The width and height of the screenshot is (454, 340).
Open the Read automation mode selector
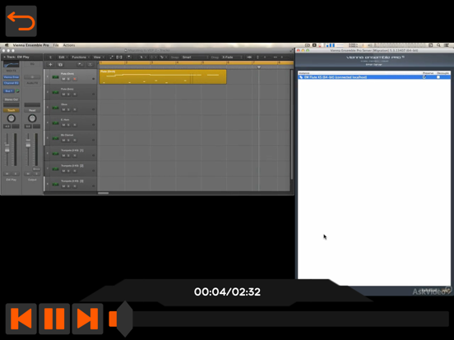(x=32, y=110)
